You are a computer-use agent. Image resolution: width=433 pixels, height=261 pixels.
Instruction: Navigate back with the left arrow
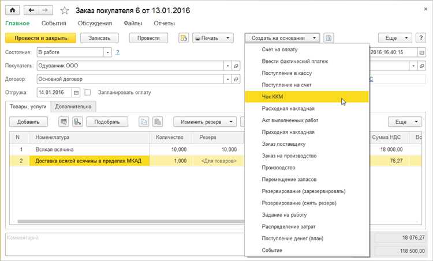pyautogui.click(x=31, y=10)
